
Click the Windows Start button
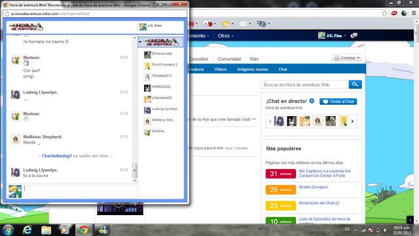(8, 230)
